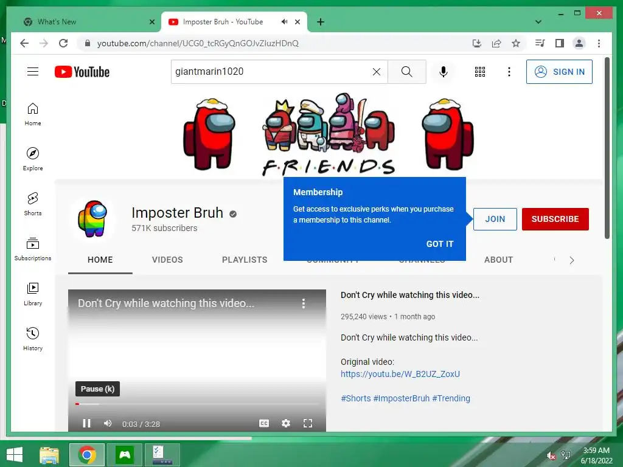This screenshot has height=467, width=623.
Task: Open the YouTube hamburger guide menu
Action: [x=33, y=72]
